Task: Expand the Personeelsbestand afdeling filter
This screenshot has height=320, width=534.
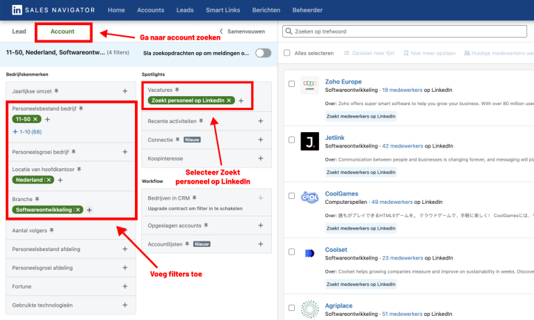Action: (x=125, y=249)
